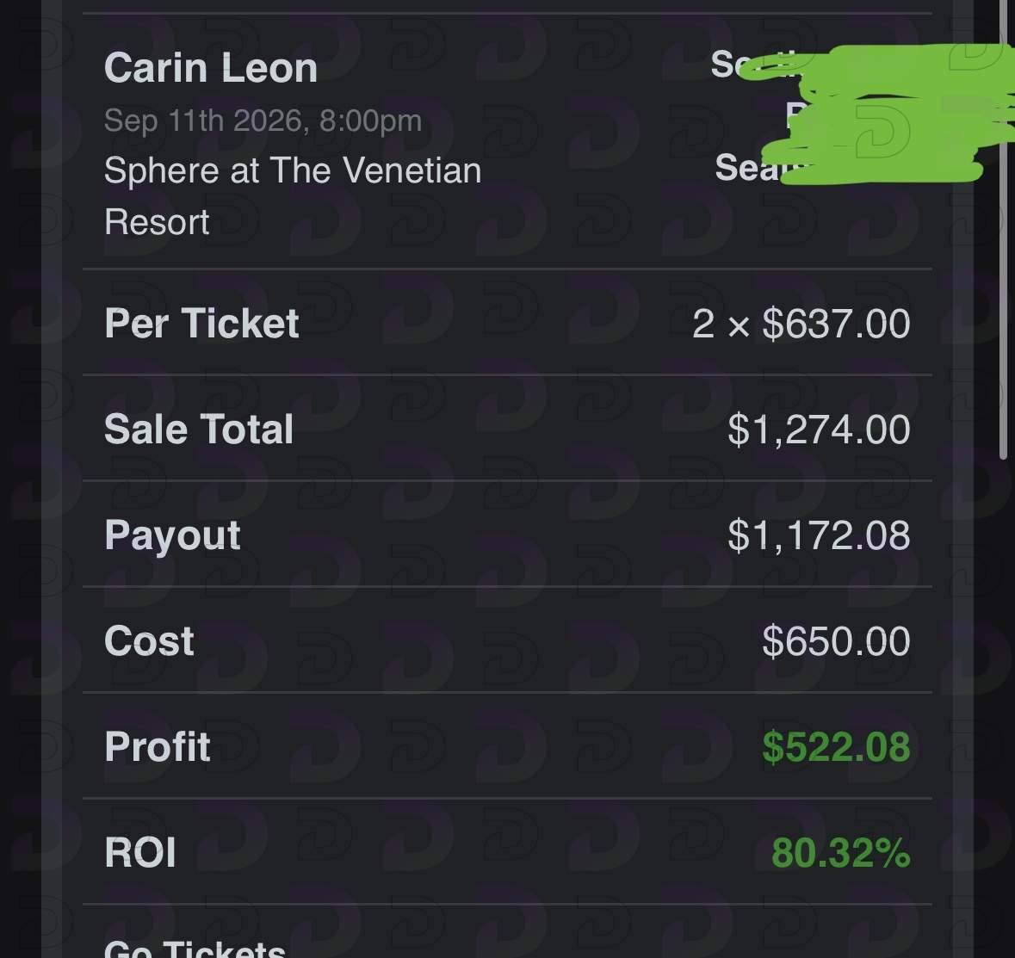1015x958 pixels.
Task: Click the vertical scrollbar thumb
Action: click(1003, 230)
